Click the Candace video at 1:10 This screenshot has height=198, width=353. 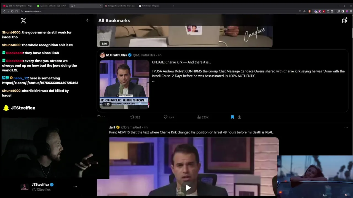click(x=184, y=37)
